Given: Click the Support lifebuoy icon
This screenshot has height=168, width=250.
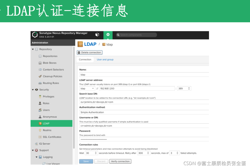Looking at the screenshot, I should pos(37,150).
